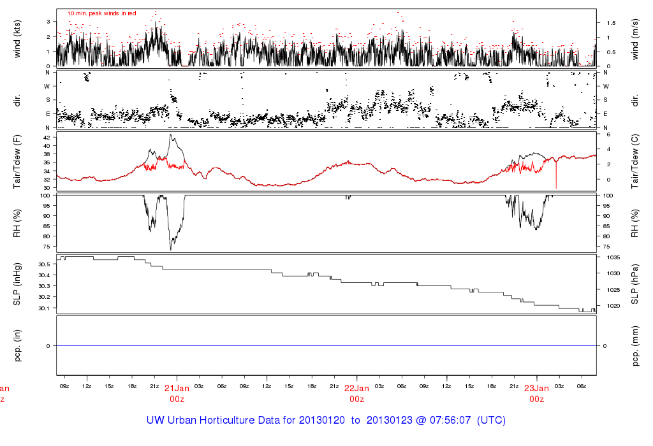This screenshot has width=653, height=446.
Task: Click the '1.5' tick on wind (m/s) axis
Action: click(x=610, y=23)
